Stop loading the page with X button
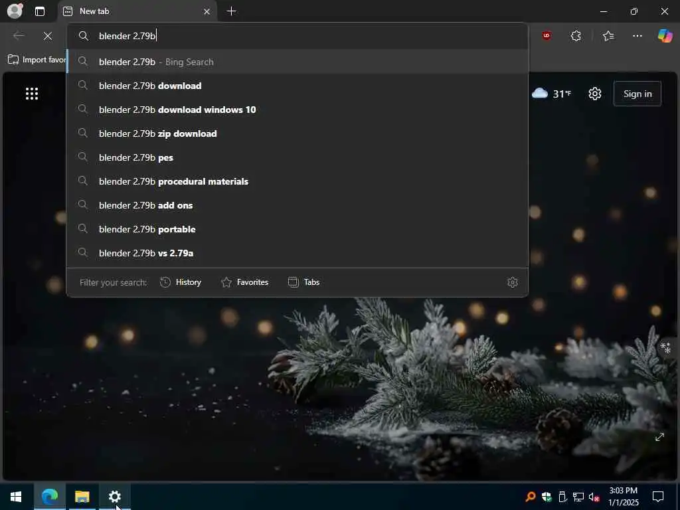The height and width of the screenshot is (510, 680). [x=48, y=36]
